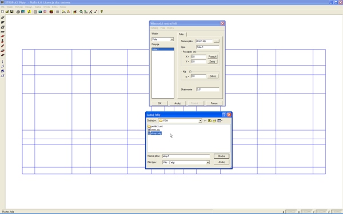
Task: Select the Folia tab
Action: pos(181,34)
